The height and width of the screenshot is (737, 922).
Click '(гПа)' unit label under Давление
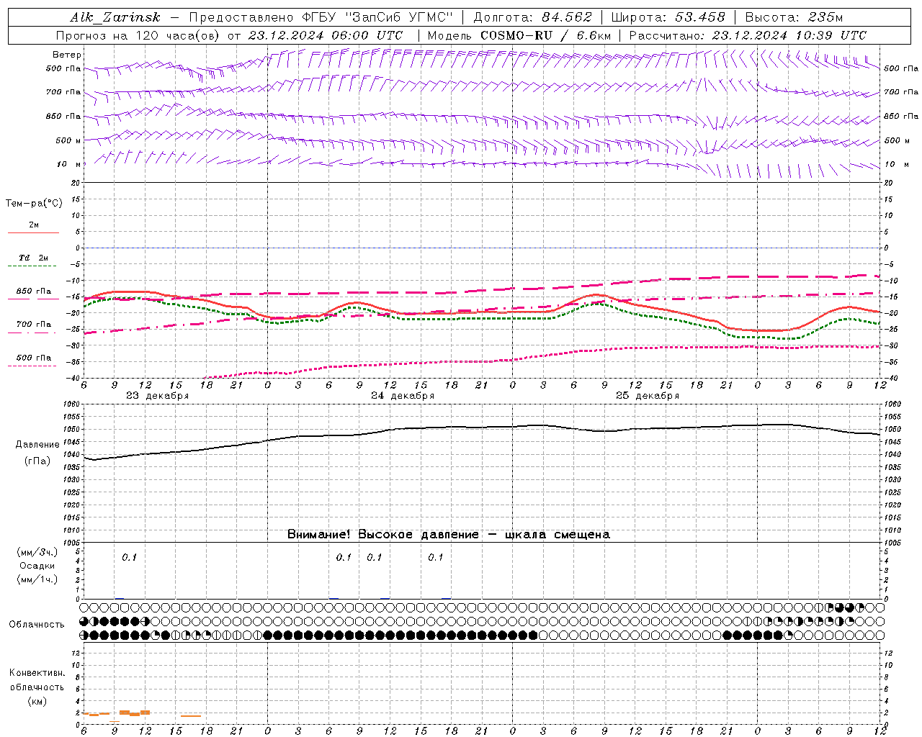pyautogui.click(x=37, y=461)
